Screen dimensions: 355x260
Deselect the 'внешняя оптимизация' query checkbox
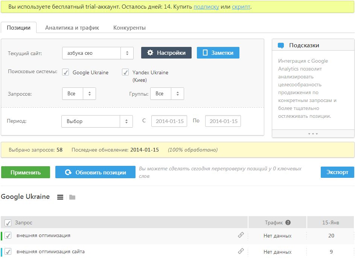[x=8, y=236]
